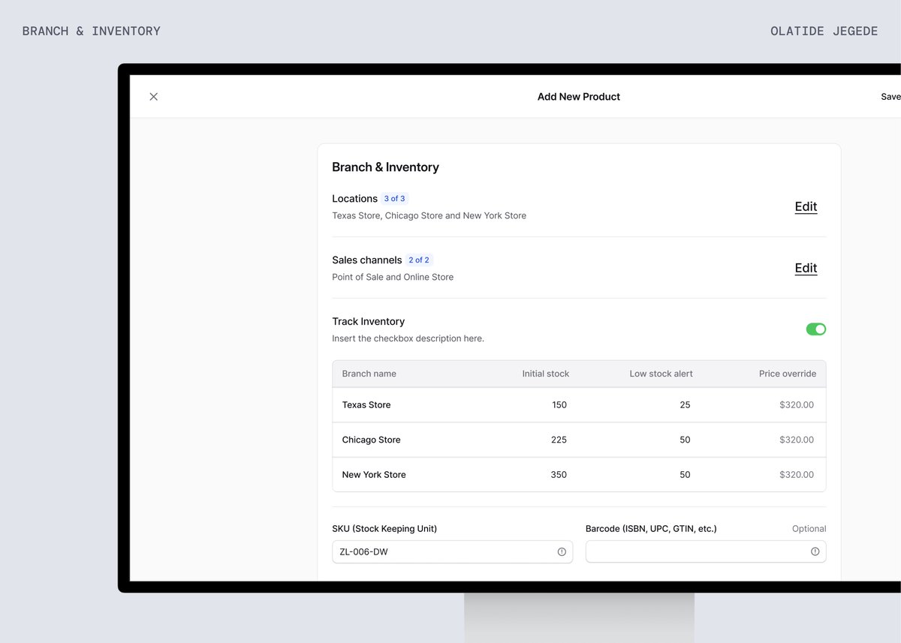Click into the empty Barcode input field
Screen dimensions: 901x643
pos(706,551)
